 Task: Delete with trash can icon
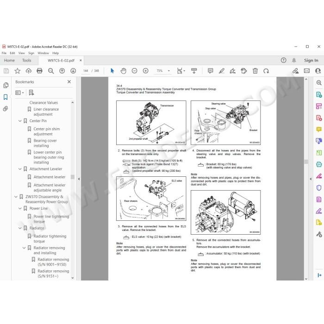(255, 71)
